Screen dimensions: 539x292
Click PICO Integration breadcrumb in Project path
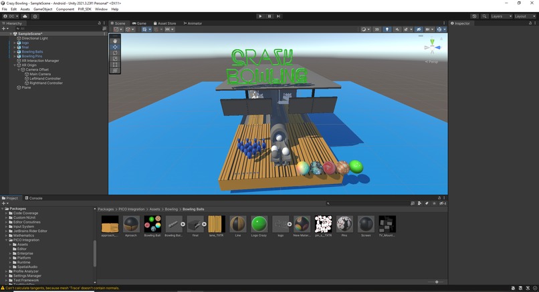pyautogui.click(x=132, y=209)
